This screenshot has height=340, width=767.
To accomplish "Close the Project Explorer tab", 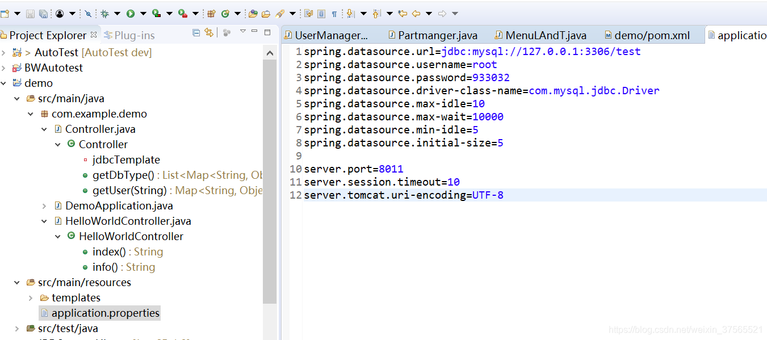I will coord(94,35).
